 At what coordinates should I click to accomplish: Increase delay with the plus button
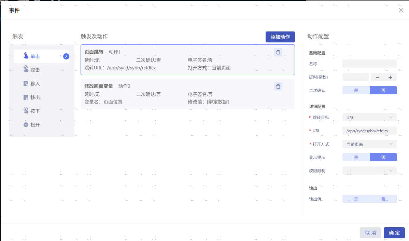(390, 77)
